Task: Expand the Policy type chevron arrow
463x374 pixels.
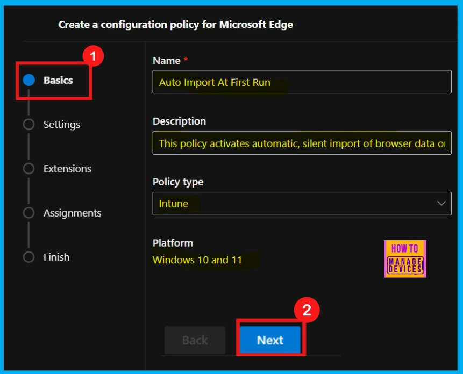Action: pos(441,203)
